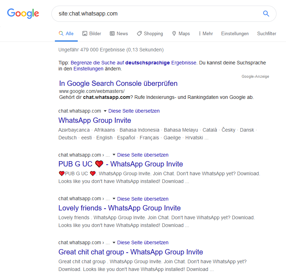Open the News tab icon
This screenshot has width=286, height=278.
pyautogui.click(x=112, y=33)
